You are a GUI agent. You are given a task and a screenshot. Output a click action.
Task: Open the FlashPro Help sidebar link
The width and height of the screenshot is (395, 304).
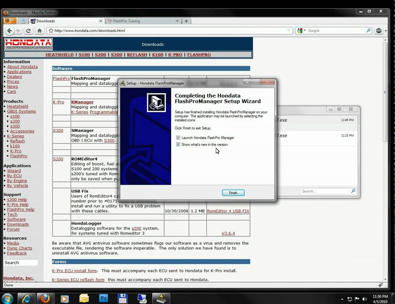[21, 209]
